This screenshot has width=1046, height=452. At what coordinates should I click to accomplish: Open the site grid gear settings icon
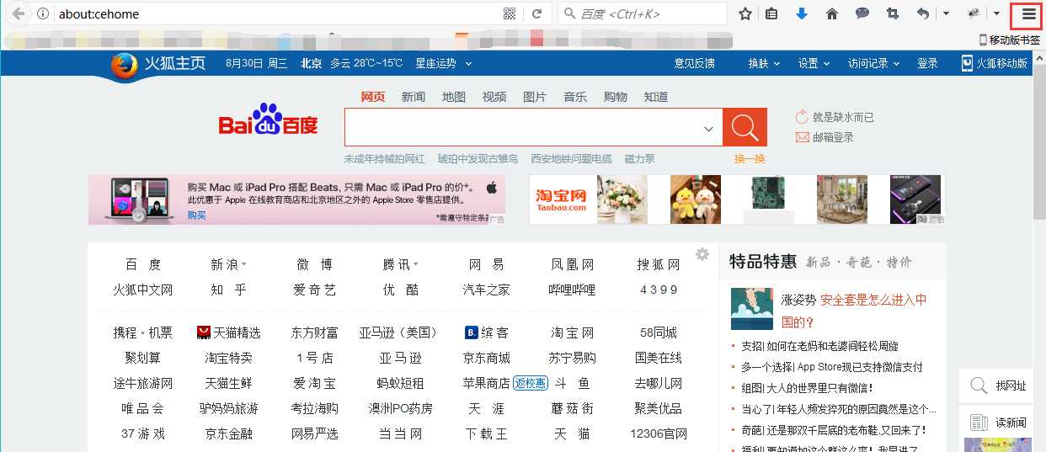click(702, 255)
